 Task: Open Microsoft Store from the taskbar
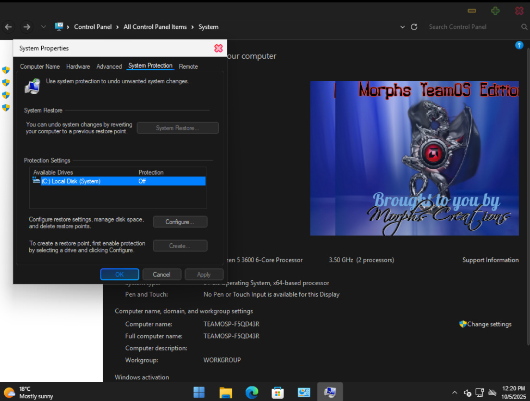click(x=277, y=392)
